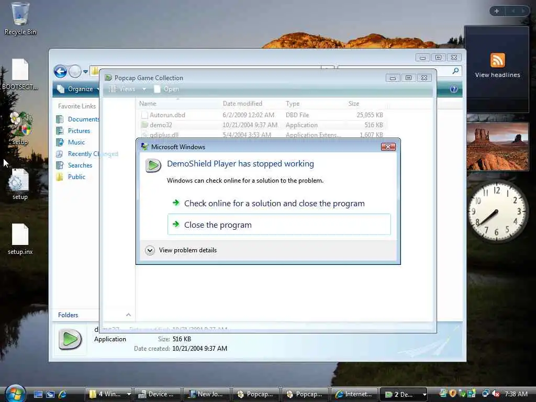Close the program option in error dialog
536x402 pixels.
point(279,225)
